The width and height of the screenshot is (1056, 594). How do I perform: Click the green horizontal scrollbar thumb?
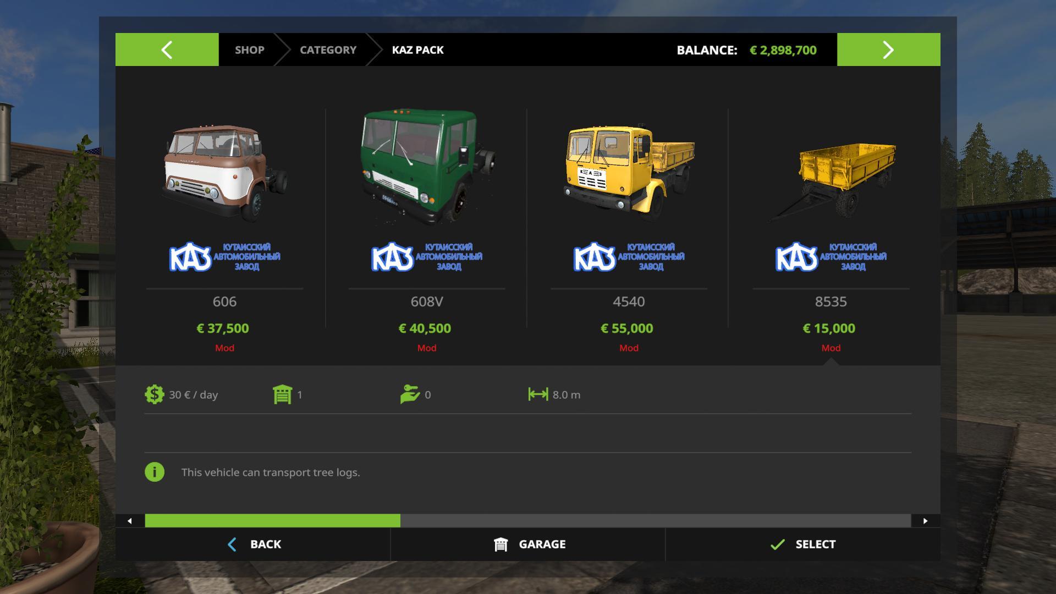click(273, 521)
